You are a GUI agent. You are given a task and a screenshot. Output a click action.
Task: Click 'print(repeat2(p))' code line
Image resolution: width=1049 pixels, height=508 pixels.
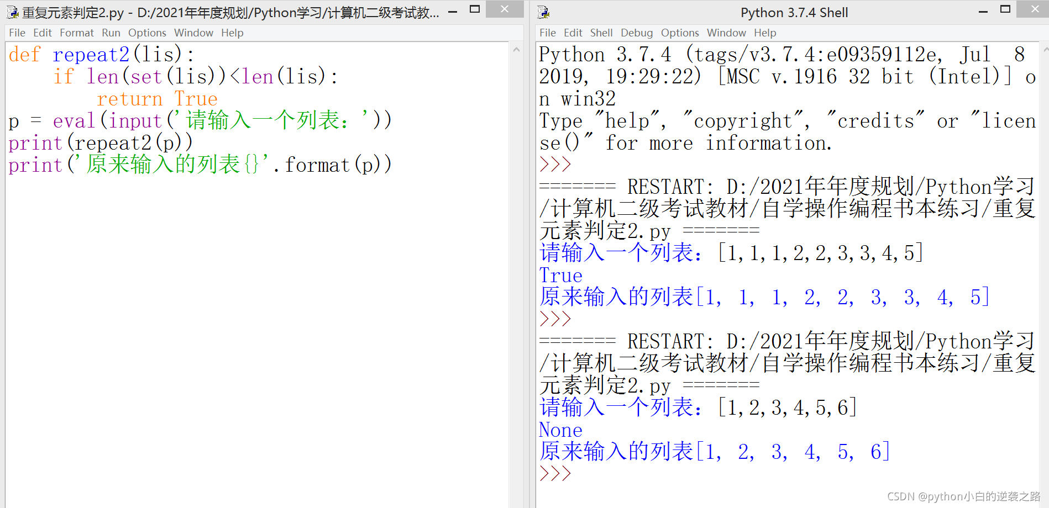pos(101,143)
